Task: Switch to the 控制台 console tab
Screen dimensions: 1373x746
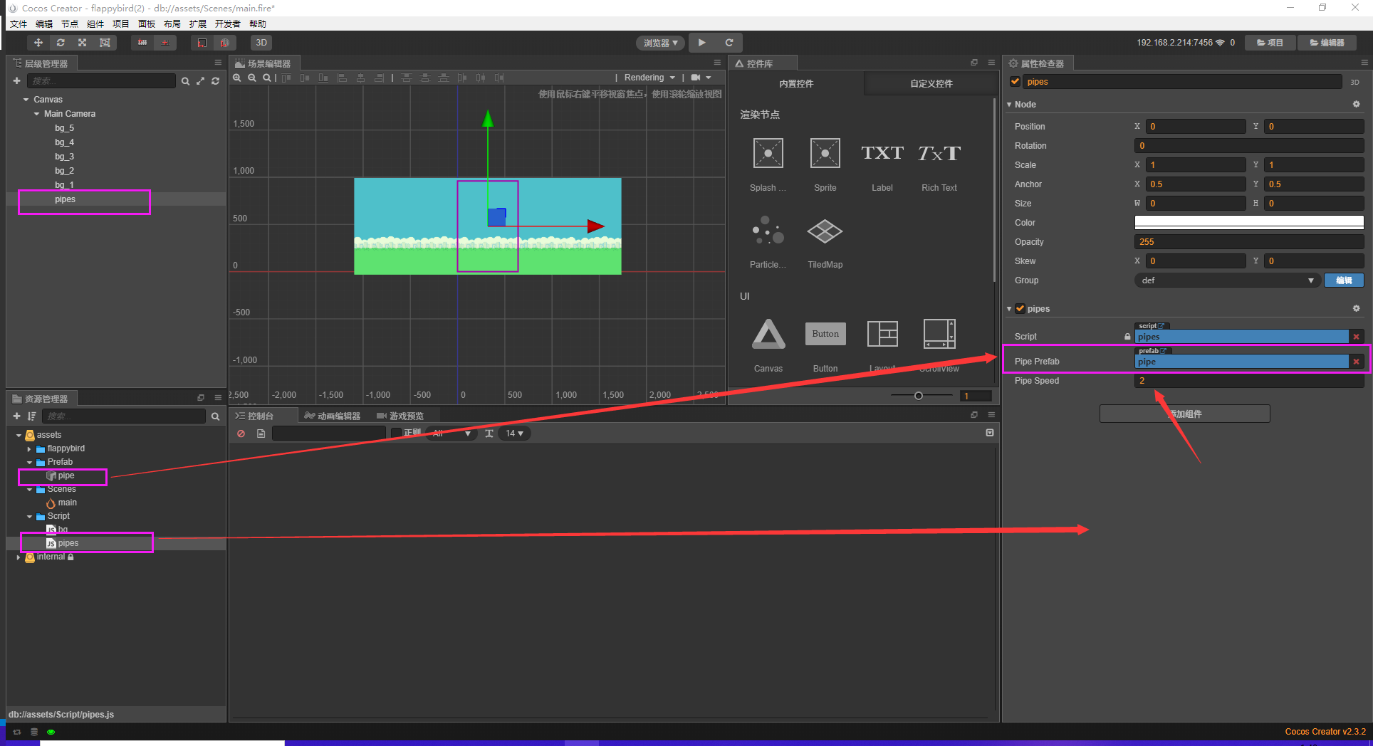Action: coord(255,416)
